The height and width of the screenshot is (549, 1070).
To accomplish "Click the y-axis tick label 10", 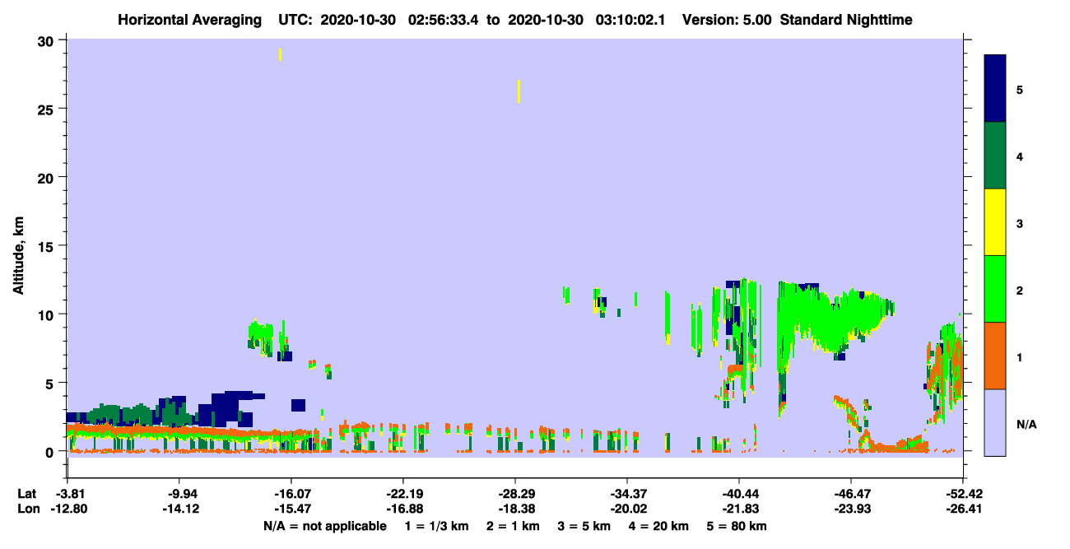I will (47, 314).
